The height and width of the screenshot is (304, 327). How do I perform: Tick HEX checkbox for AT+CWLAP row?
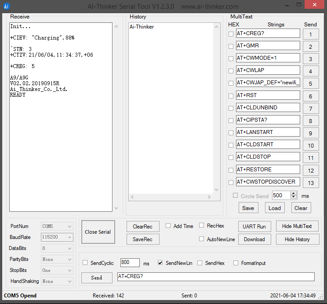point(231,71)
